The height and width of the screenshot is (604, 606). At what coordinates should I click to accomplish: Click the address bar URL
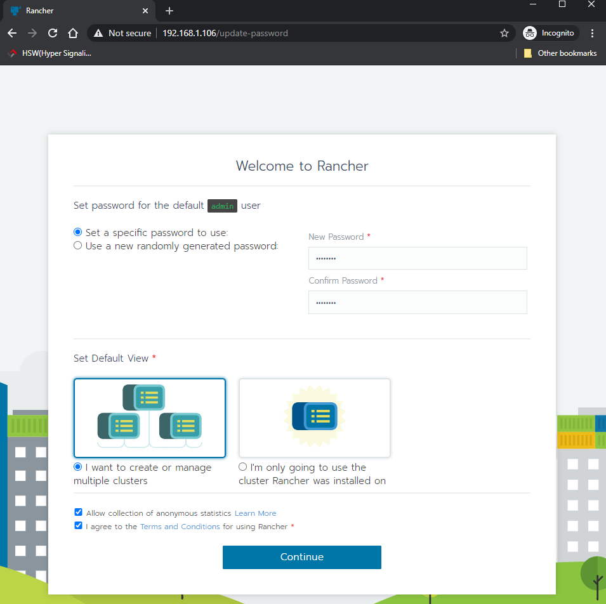pyautogui.click(x=225, y=33)
